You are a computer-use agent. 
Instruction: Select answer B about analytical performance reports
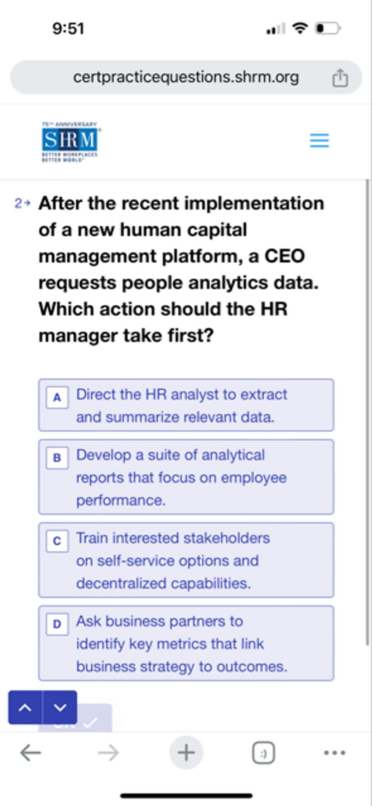[x=186, y=477]
